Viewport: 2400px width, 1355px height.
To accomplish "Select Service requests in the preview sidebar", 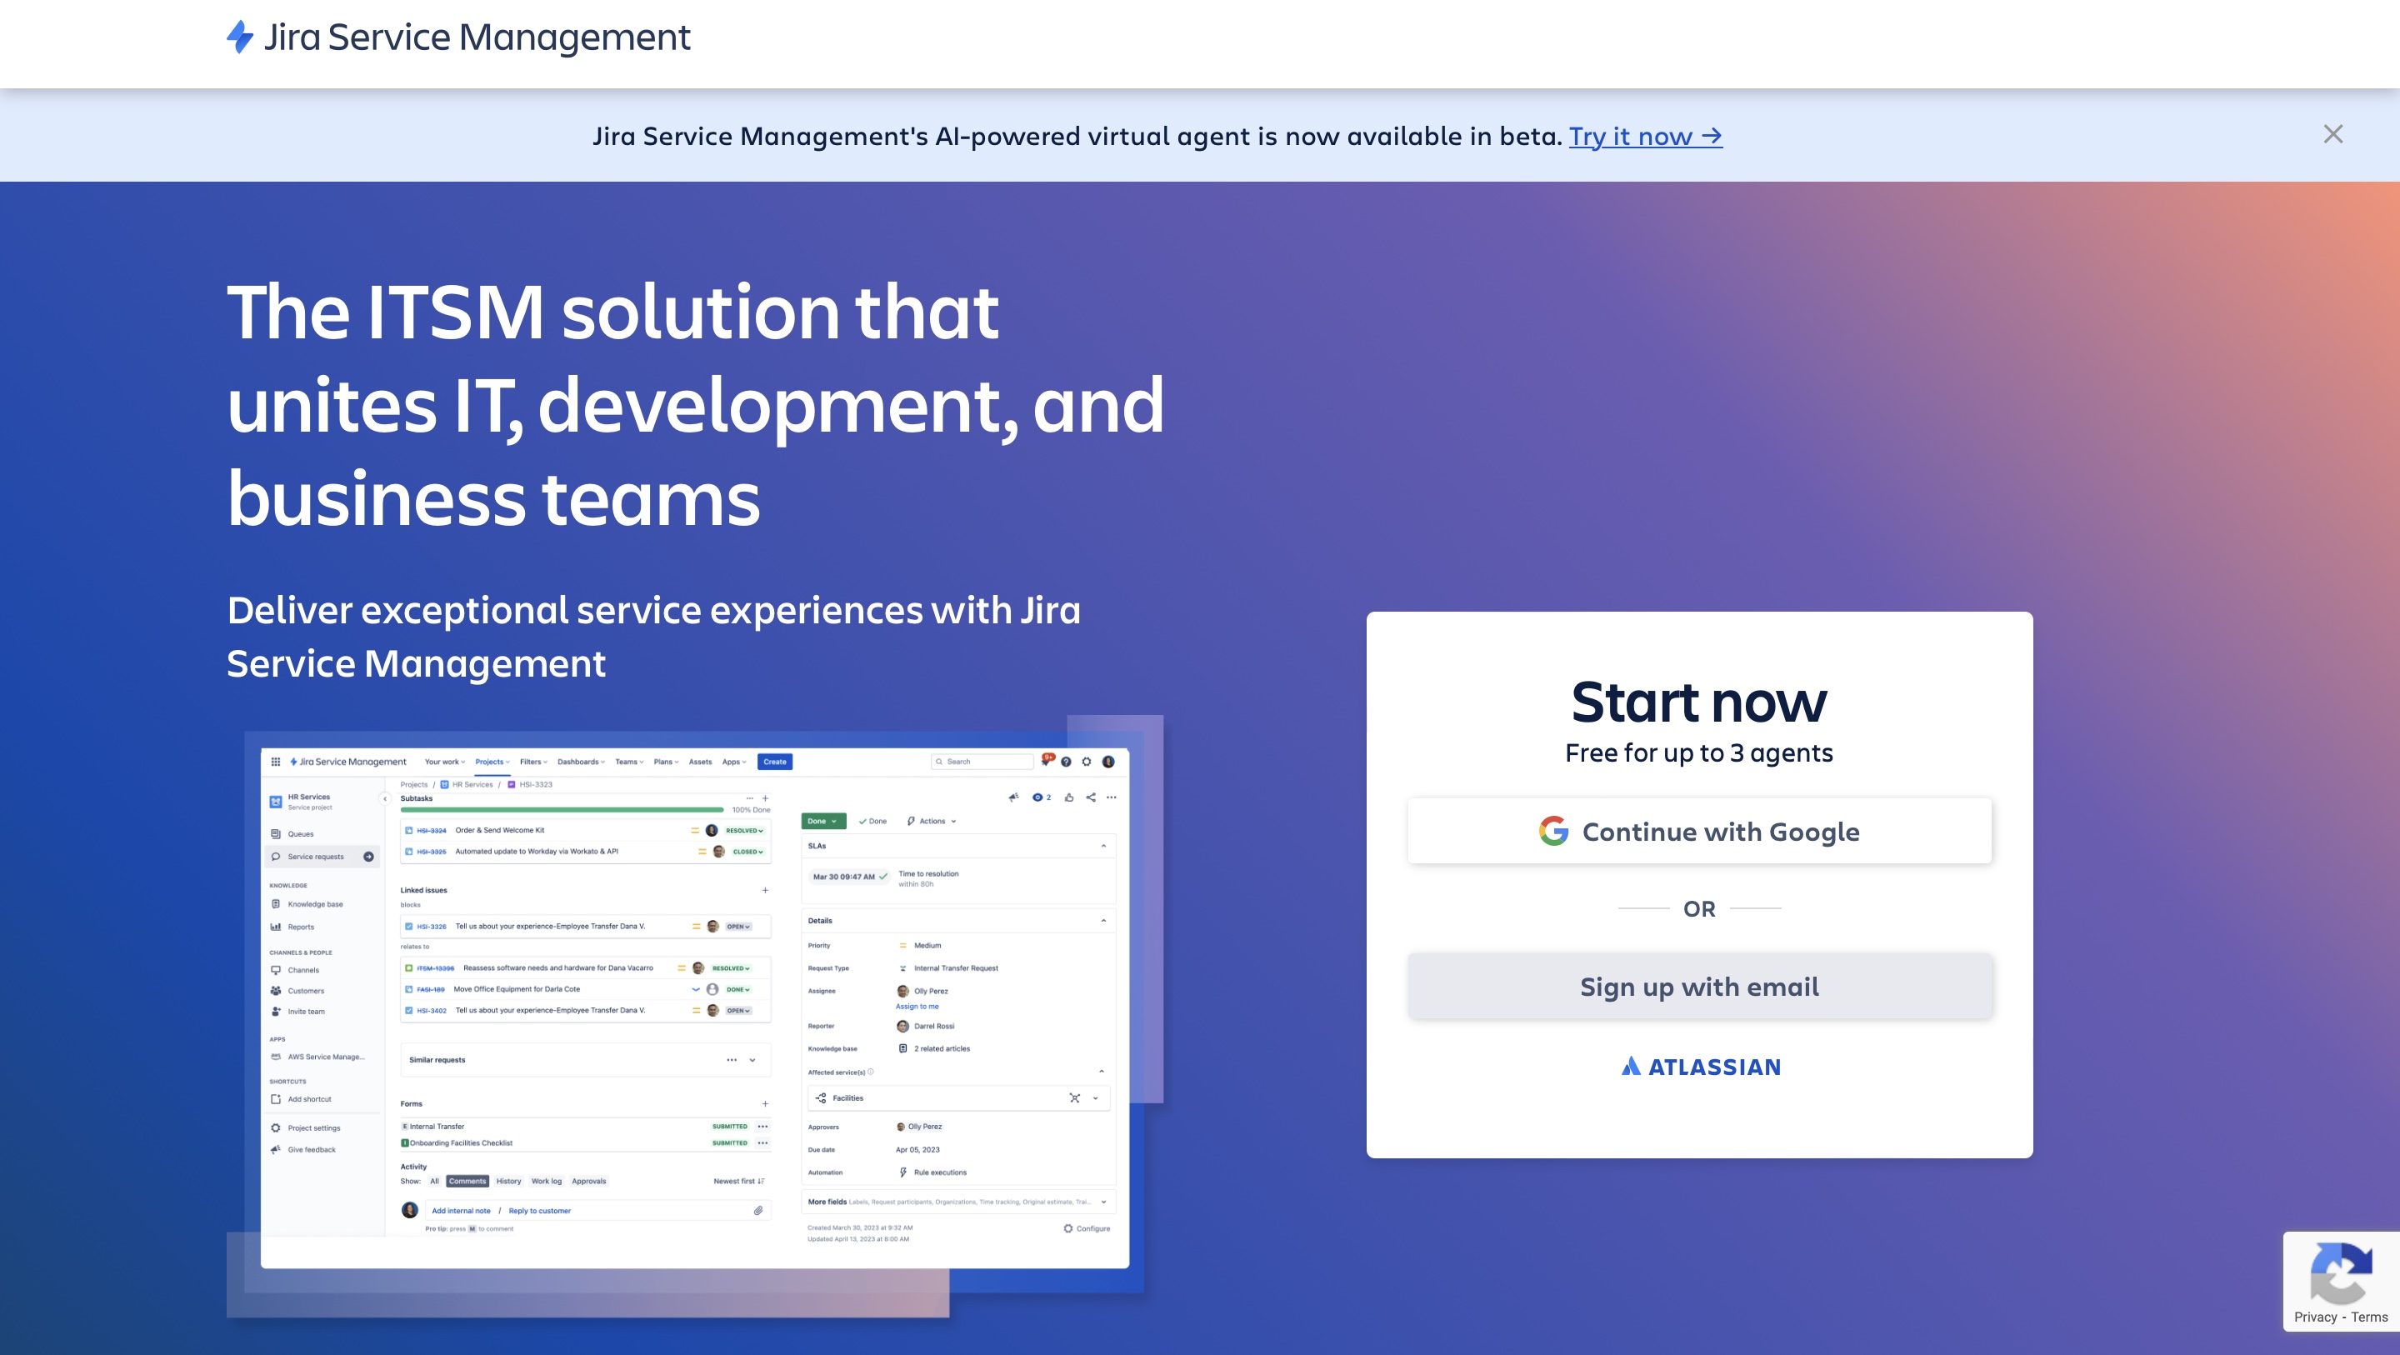I will [323, 857].
